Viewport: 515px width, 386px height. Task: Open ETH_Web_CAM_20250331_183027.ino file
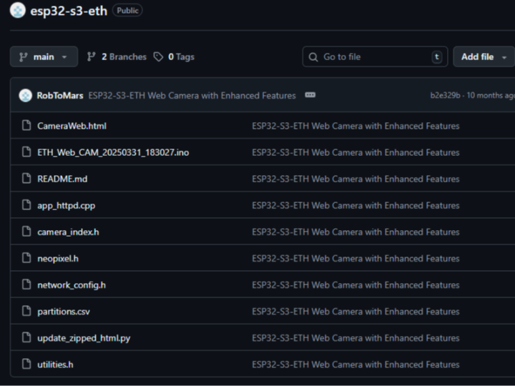point(113,152)
